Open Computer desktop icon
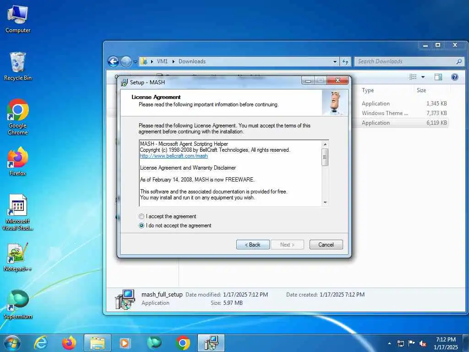 18,19
